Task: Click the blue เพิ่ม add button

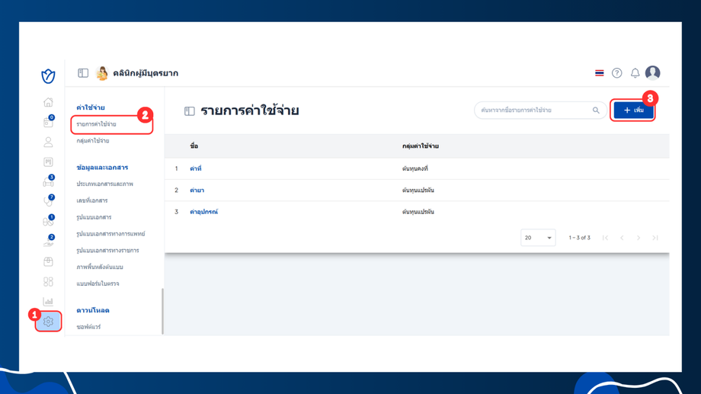Action: click(633, 110)
